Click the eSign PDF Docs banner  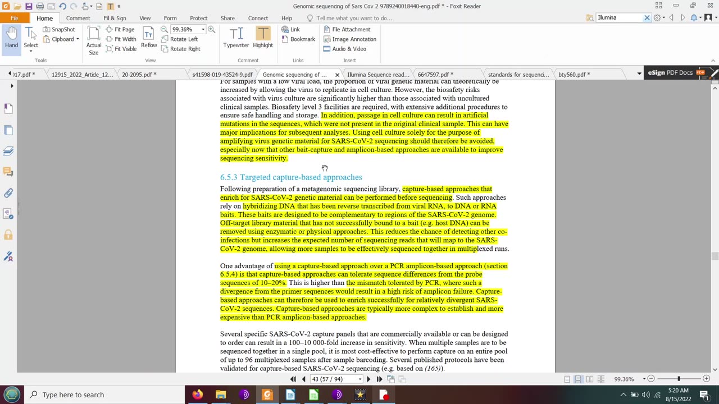tap(681, 73)
